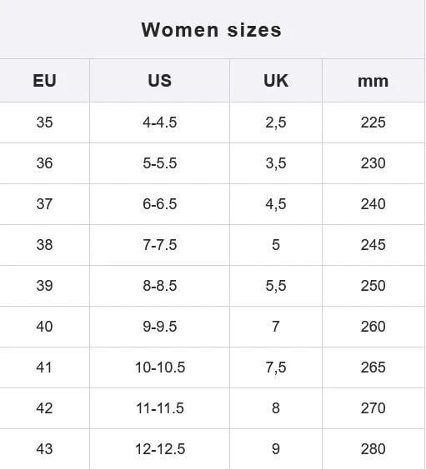Click the US 5-5.5 cell

click(159, 163)
